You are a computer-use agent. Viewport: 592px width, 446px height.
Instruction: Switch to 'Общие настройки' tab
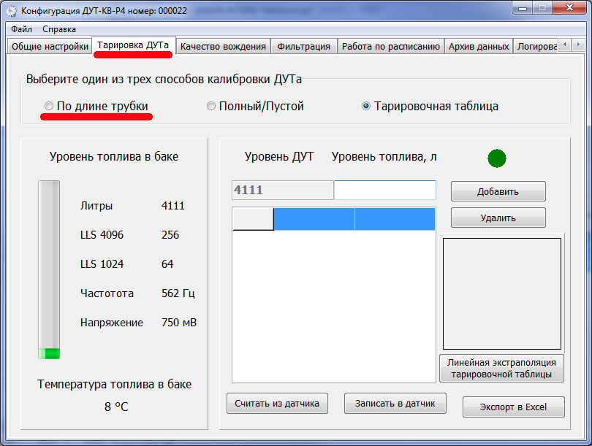pos(50,47)
